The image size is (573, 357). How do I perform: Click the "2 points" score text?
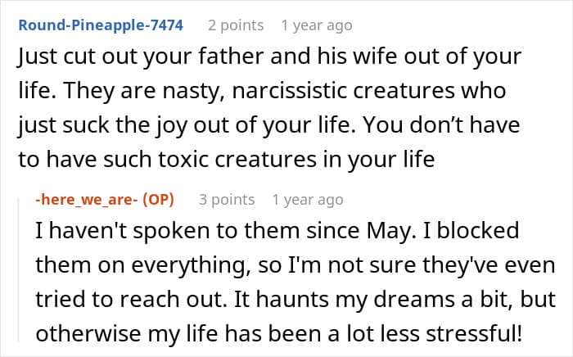click(x=236, y=25)
